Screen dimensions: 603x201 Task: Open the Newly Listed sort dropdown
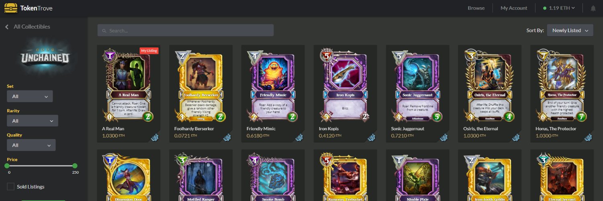[570, 30]
